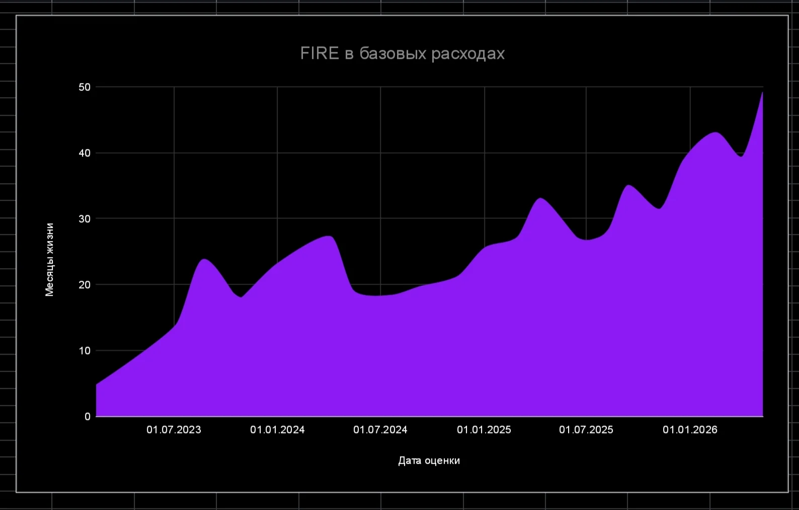
Task: Click the 30 value on vertical axis
Action: point(85,219)
